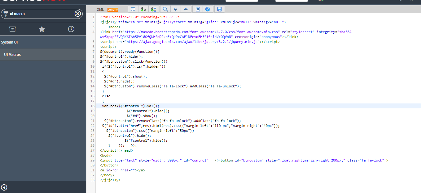
Task: Clear the ui macro filter text
Action: [78, 14]
